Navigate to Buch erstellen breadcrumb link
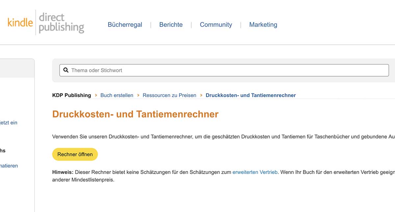Image resolution: width=395 pixels, height=212 pixels. click(117, 95)
